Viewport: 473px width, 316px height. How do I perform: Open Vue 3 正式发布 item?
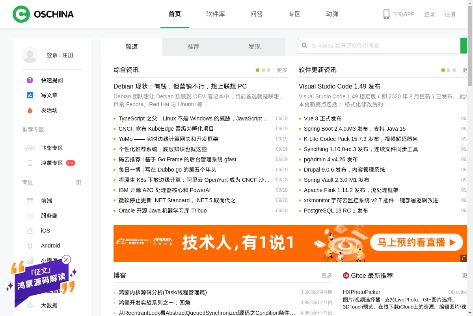click(x=323, y=118)
